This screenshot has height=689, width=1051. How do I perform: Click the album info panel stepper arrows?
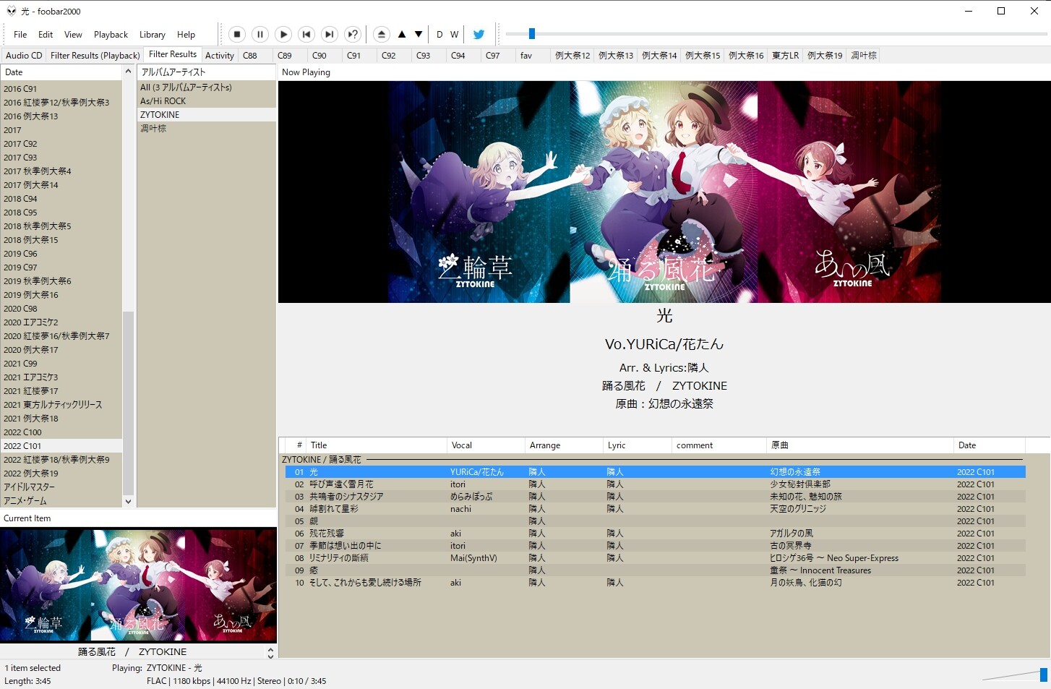point(270,652)
